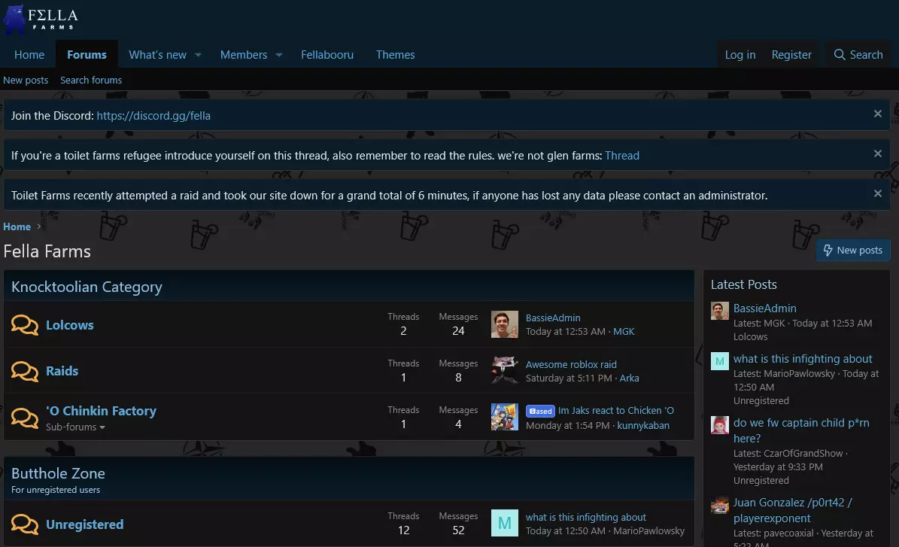Open the avatar beside Im Jaks react thread
This screenshot has height=547, width=899.
point(505,417)
